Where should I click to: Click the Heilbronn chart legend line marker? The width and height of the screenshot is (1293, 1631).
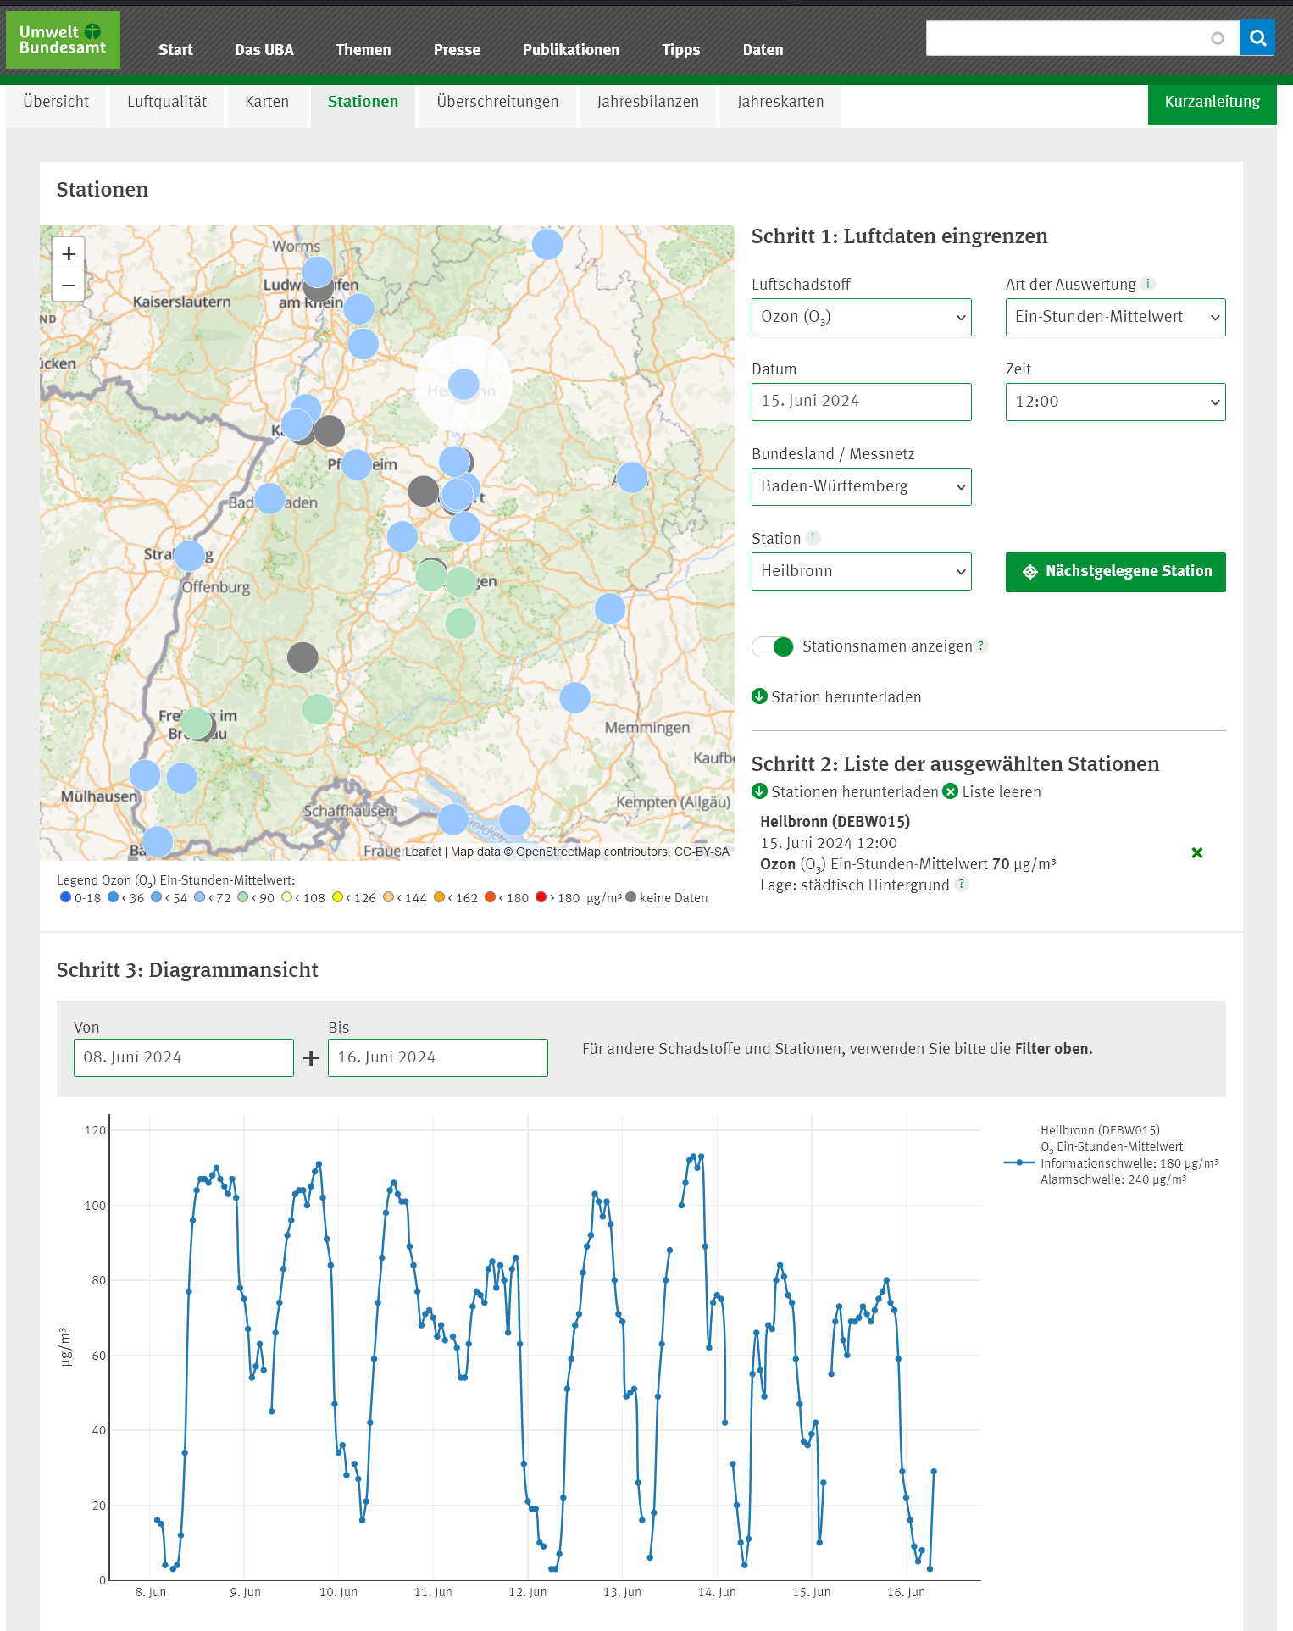coord(1019,1162)
